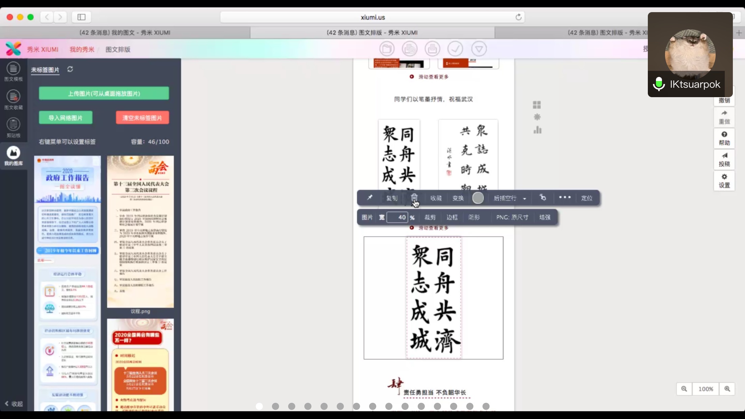
Task: Click the gray circle color swatch
Action: tap(478, 198)
